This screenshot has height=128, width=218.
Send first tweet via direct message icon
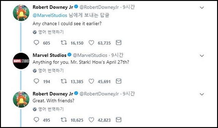coord(119,43)
